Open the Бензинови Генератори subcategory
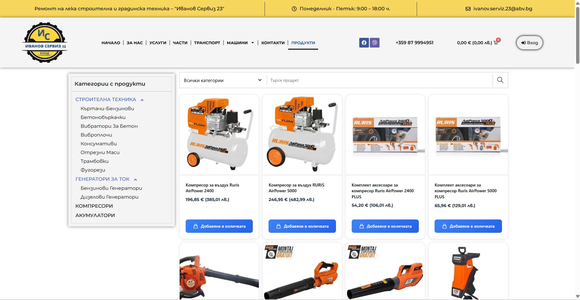 [x=111, y=188]
